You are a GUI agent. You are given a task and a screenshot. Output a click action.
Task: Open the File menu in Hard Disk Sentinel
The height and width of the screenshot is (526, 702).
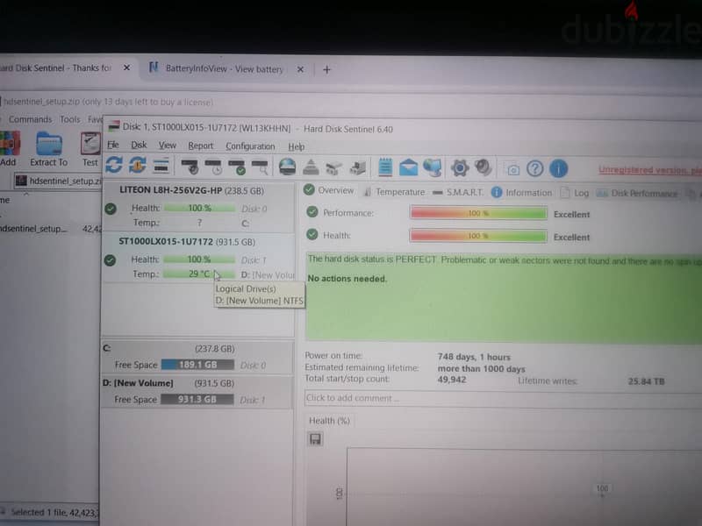click(x=113, y=145)
